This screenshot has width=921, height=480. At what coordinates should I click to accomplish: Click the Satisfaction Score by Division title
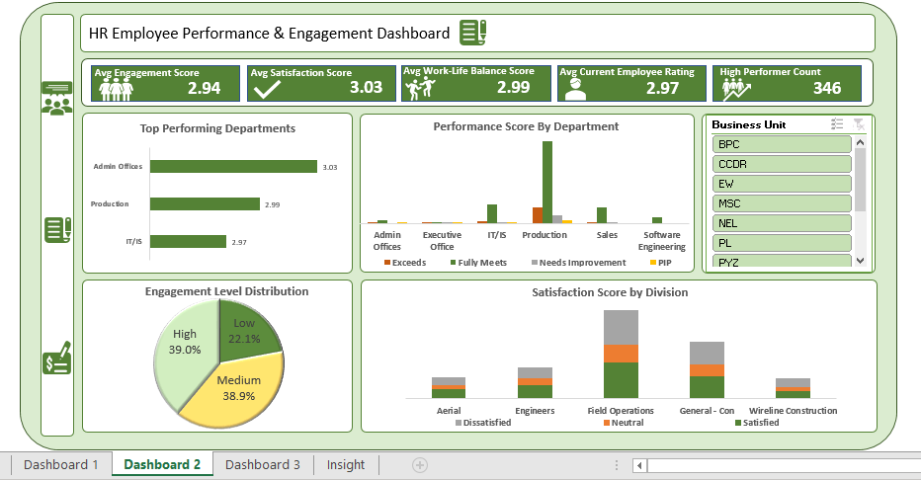[x=610, y=292]
